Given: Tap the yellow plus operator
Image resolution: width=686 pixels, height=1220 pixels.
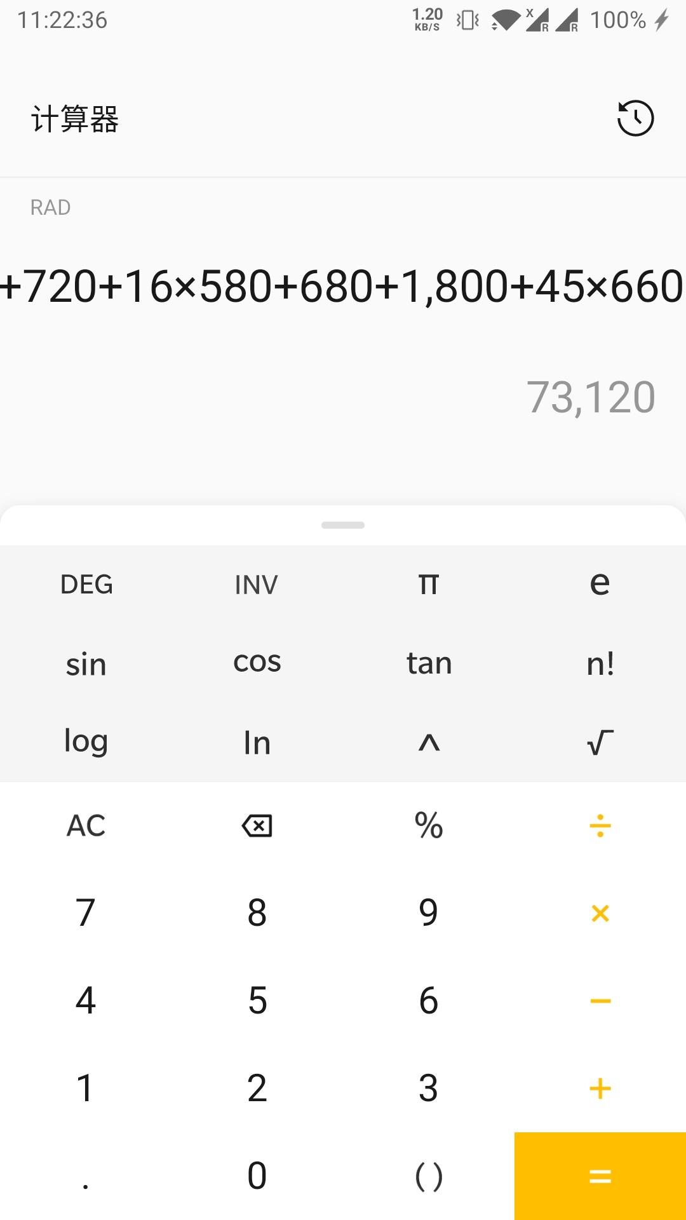Looking at the screenshot, I should tap(600, 1088).
